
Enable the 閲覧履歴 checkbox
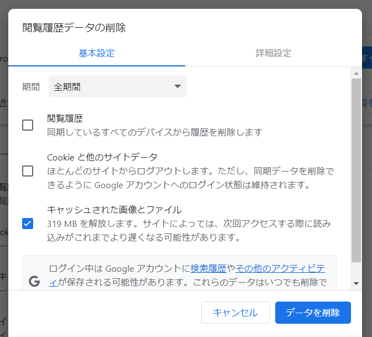tap(28, 125)
